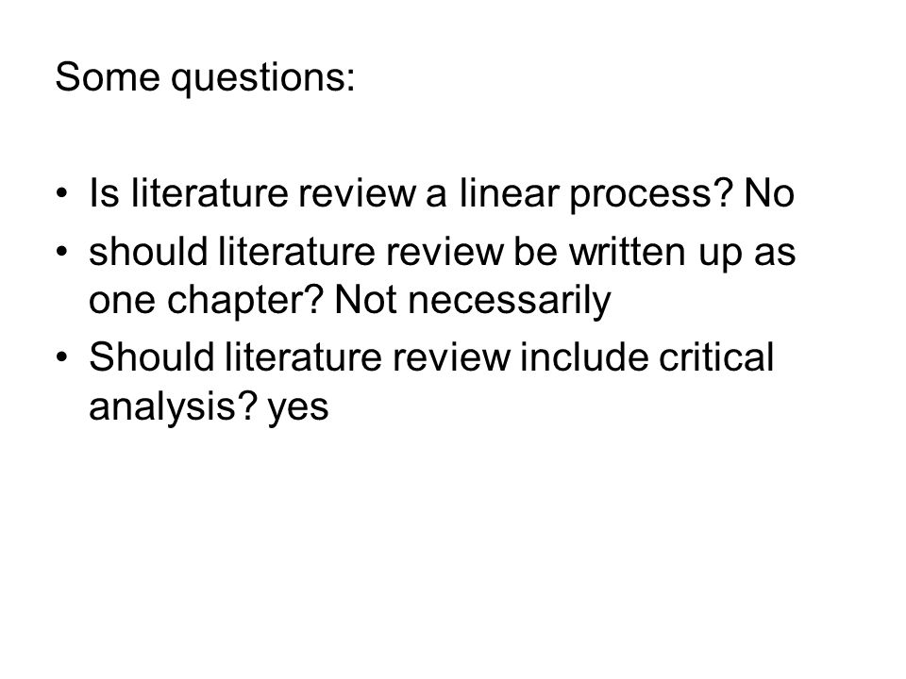This screenshot has width=906, height=679.
Task: Click the answer 'No' after linear process
Action: [769, 192]
